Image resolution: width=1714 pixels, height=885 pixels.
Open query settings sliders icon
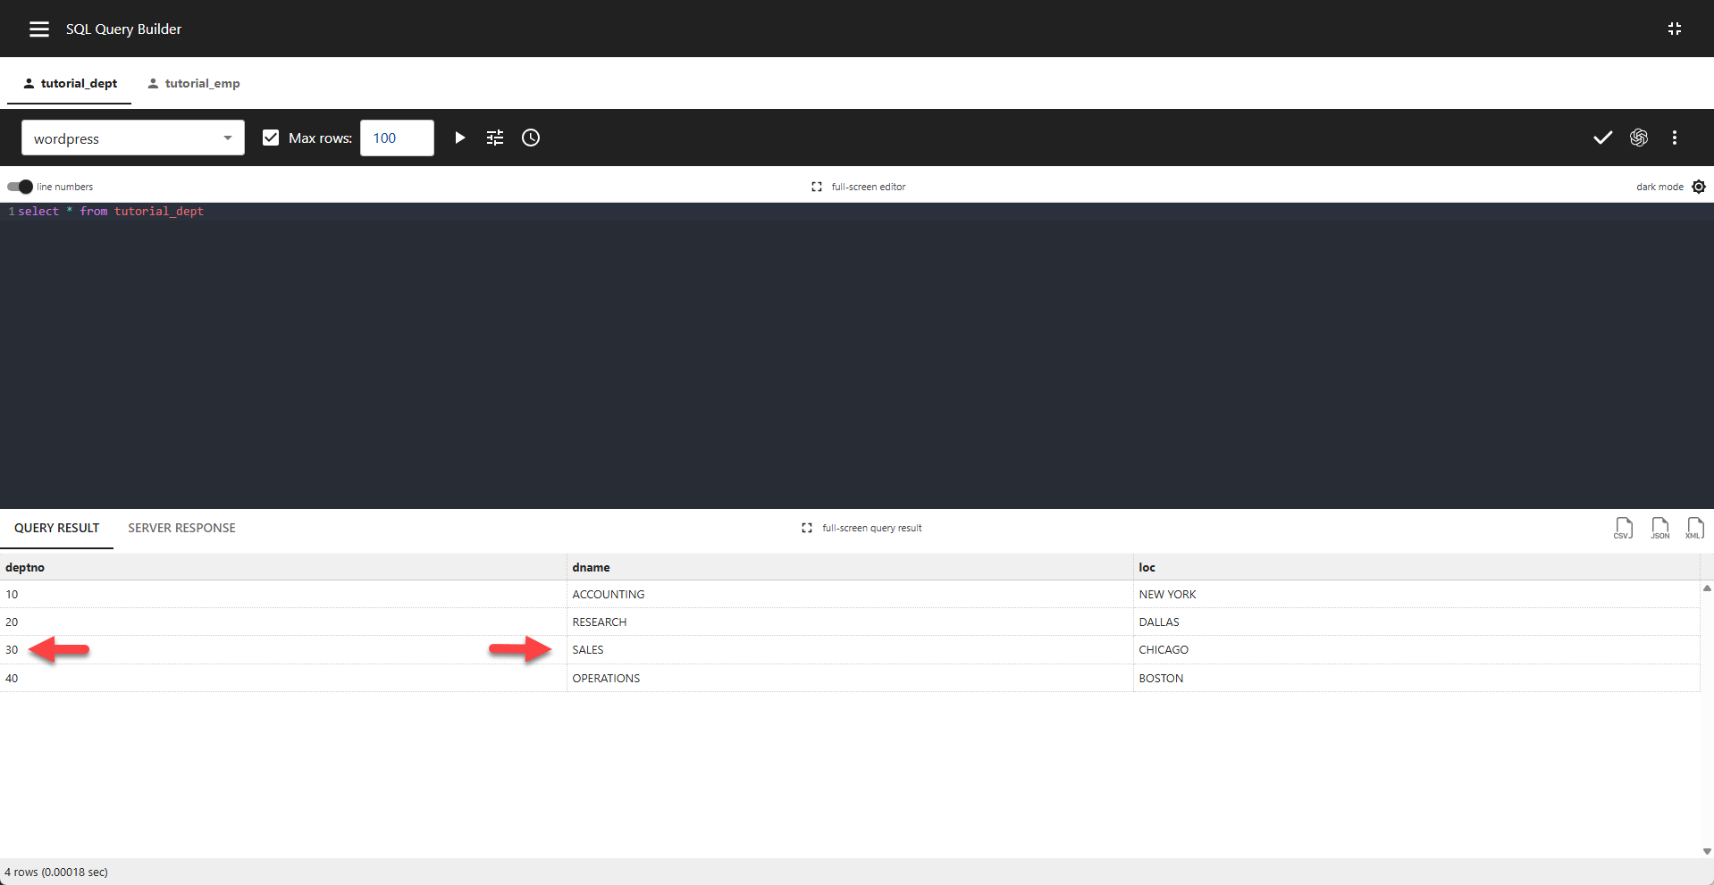pos(494,138)
